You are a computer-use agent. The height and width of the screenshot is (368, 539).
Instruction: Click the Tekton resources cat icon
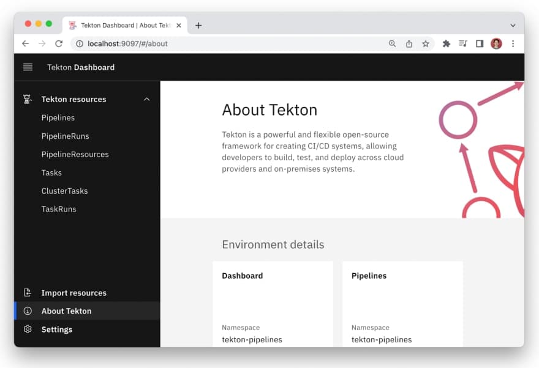[x=28, y=99]
